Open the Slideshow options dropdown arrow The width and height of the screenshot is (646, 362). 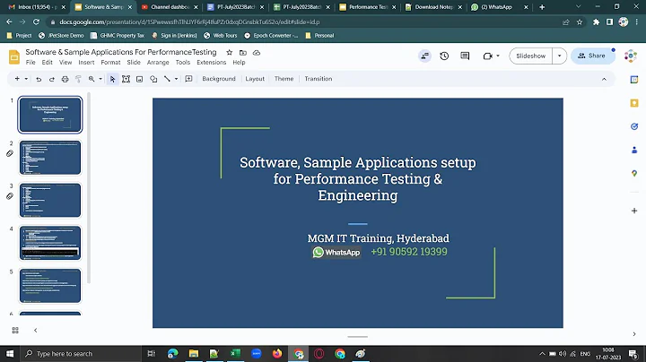click(x=559, y=56)
